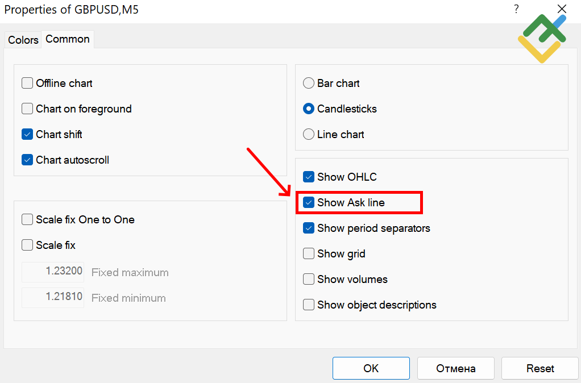581x383 pixels.
Task: Uncheck the Chart shift checkbox
Action: (27, 135)
